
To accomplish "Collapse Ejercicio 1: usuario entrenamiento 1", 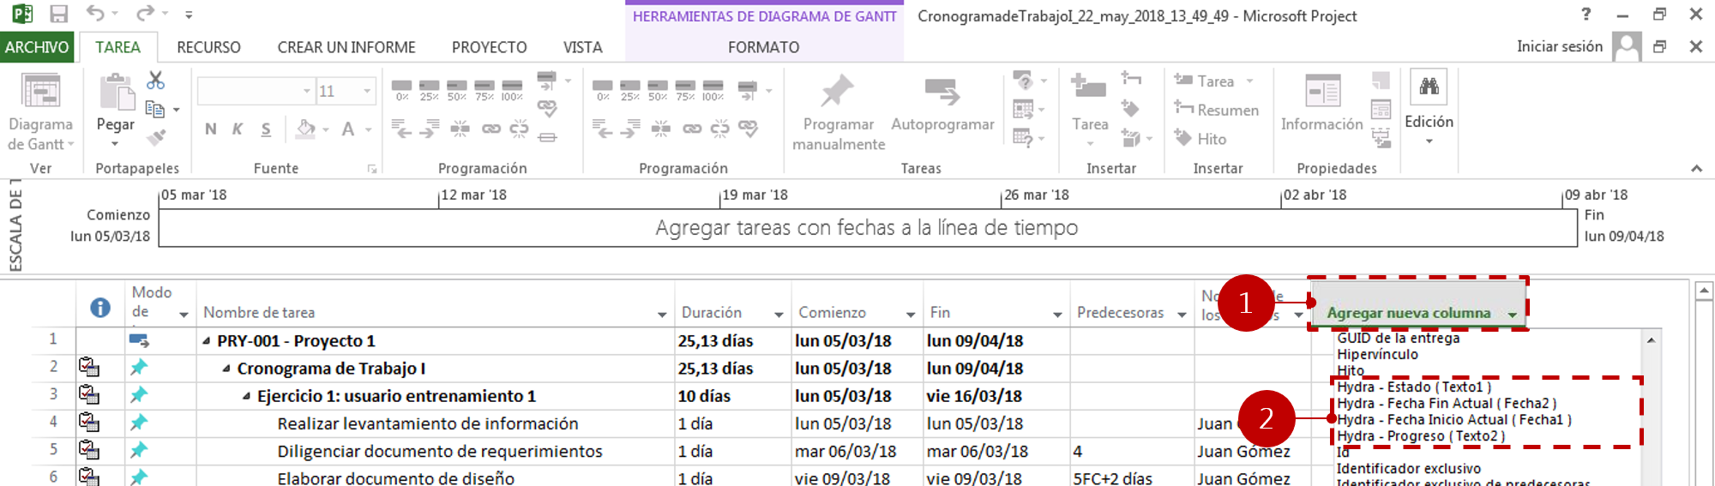I will [x=246, y=396].
